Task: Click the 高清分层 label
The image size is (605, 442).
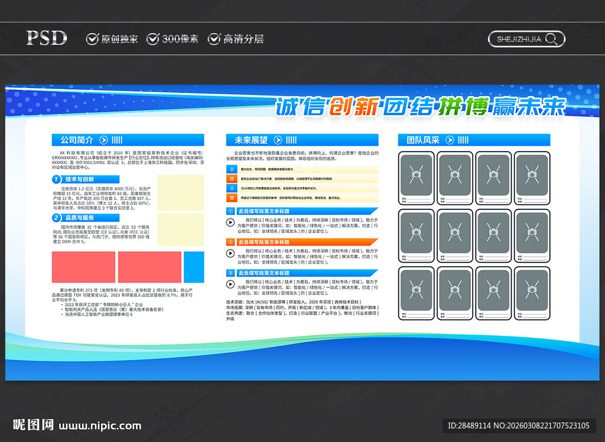Action: 243,39
